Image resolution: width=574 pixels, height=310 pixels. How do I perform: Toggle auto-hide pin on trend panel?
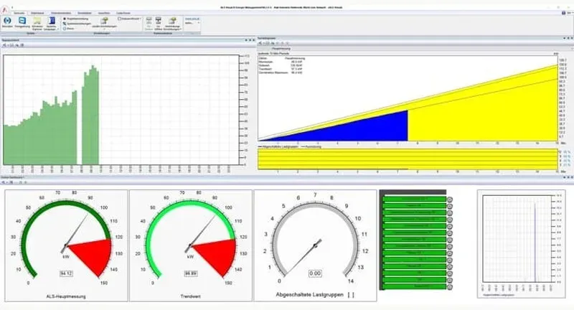click(568, 38)
